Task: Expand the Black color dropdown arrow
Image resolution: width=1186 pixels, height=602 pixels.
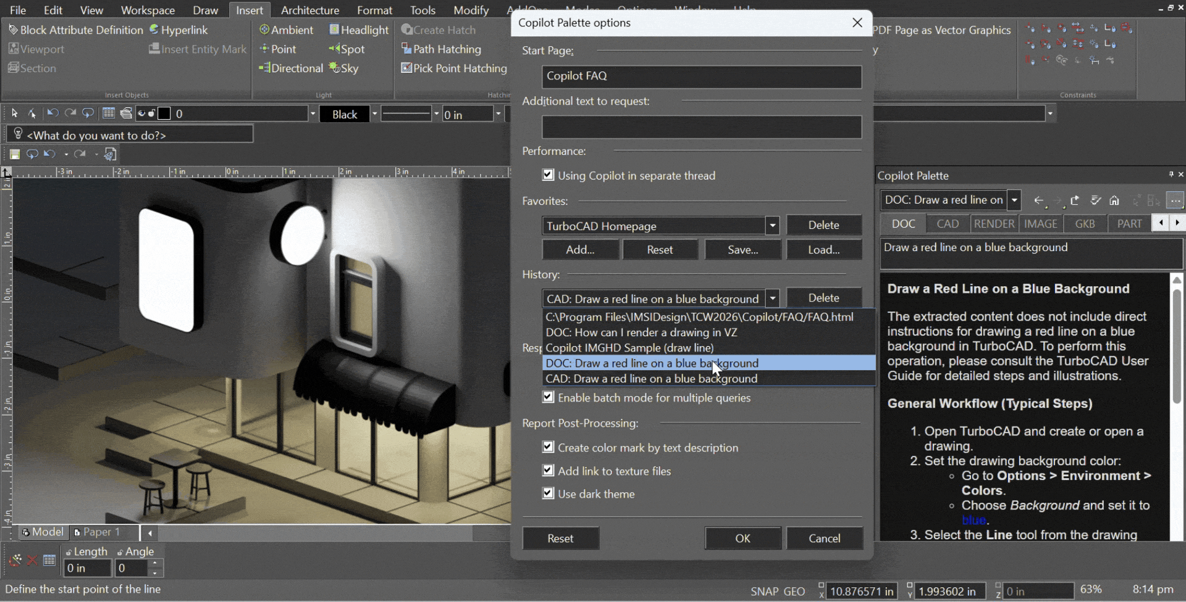Action: tap(374, 113)
